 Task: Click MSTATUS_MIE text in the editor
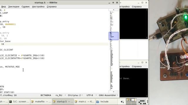(12, 67)
